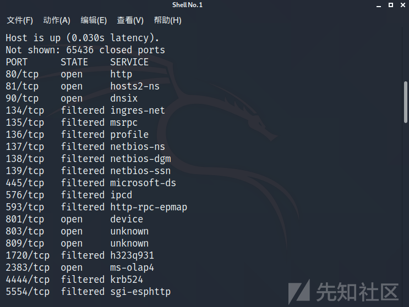
Task: Click the SERVICE column header text
Action: [x=129, y=62]
